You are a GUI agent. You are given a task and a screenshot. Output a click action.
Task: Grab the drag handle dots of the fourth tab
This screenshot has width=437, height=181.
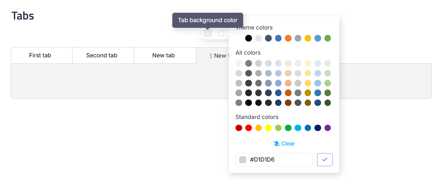click(211, 56)
